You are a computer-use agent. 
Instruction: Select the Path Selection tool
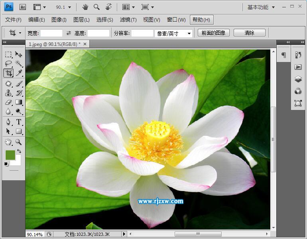[8, 131]
